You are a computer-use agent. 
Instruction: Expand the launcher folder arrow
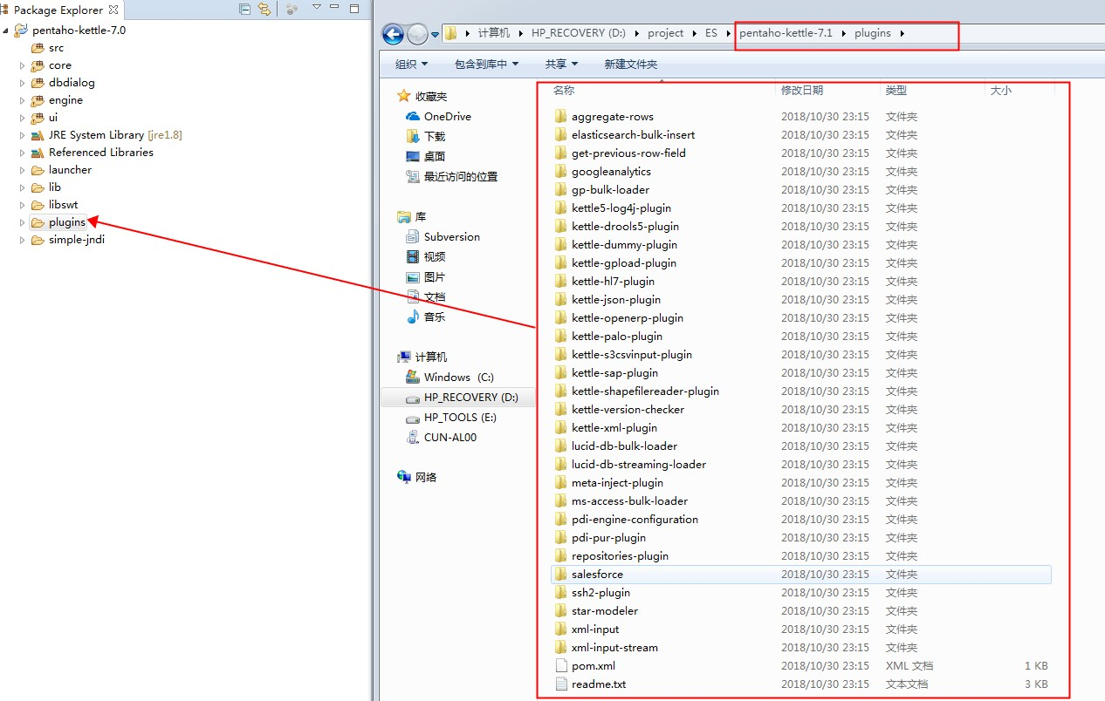point(23,170)
